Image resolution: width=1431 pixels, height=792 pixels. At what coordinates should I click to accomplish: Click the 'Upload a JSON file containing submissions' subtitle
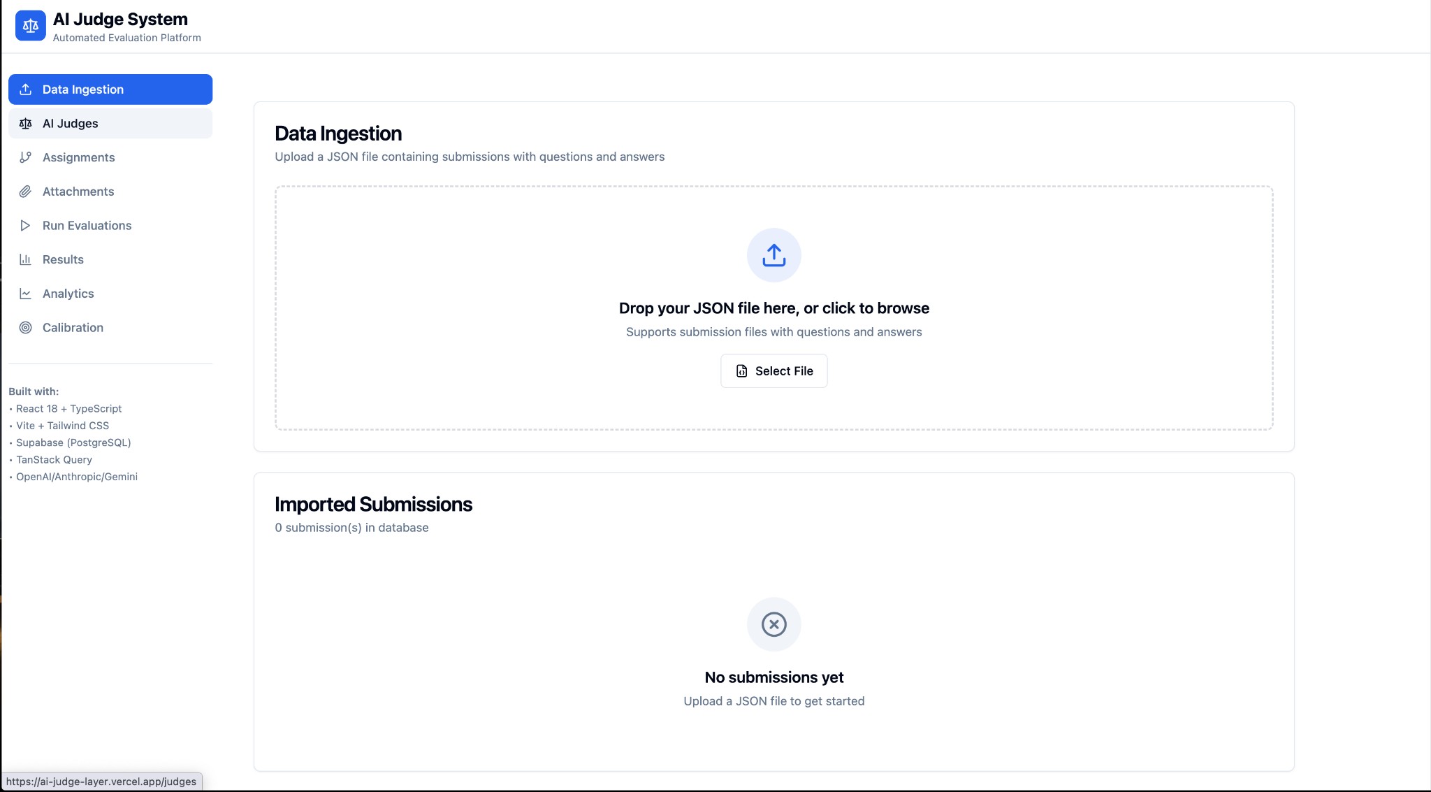tap(470, 157)
